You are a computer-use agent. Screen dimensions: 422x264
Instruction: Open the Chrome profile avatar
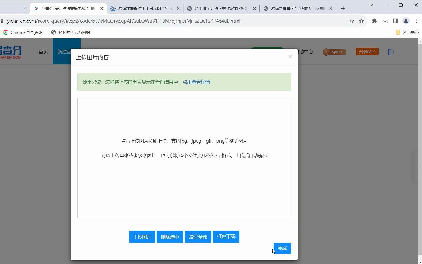pos(406,21)
